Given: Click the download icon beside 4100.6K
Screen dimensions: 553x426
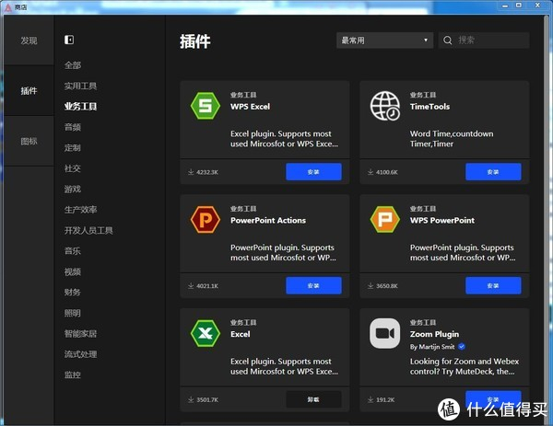Looking at the screenshot, I should coord(371,172).
